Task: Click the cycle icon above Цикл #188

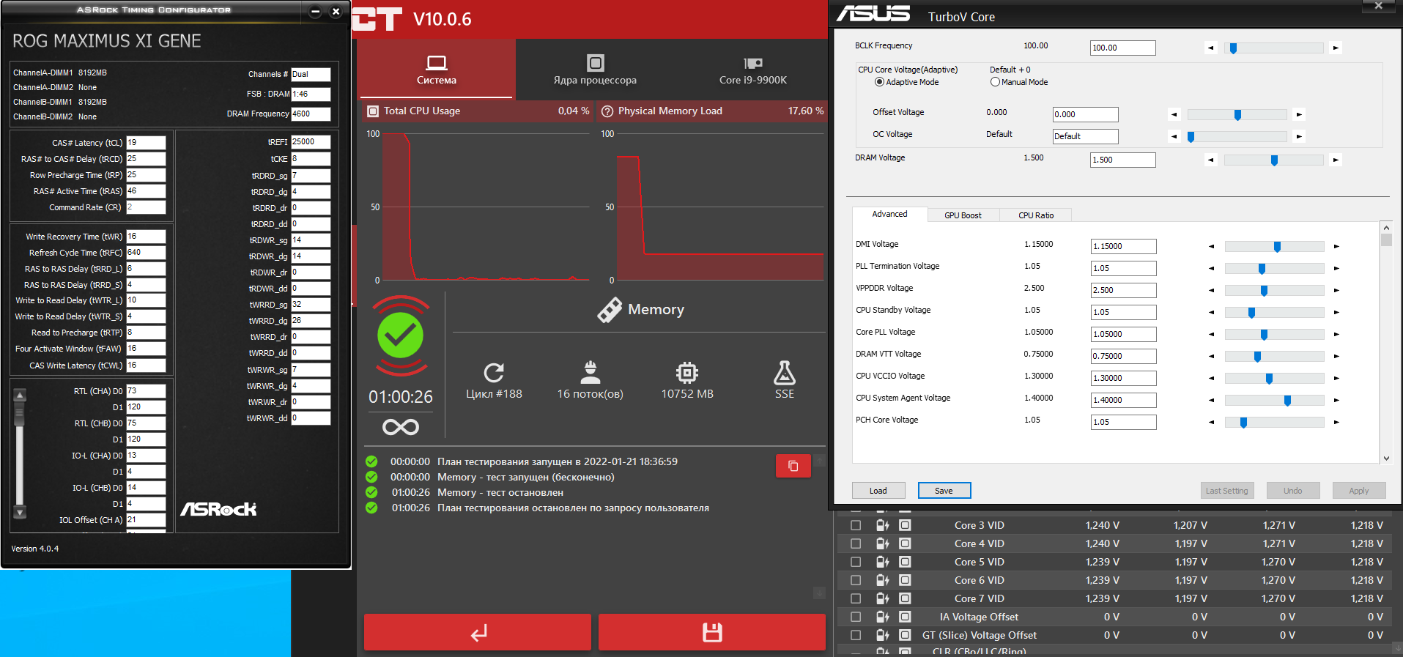Action: coord(494,372)
